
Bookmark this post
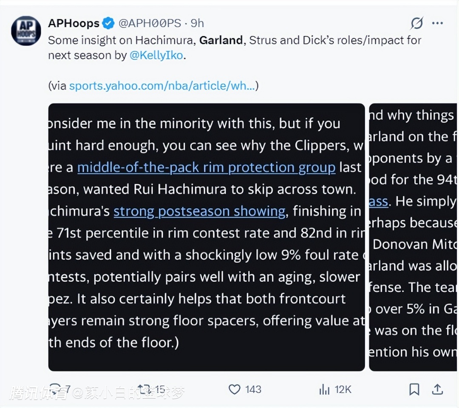[x=414, y=389]
